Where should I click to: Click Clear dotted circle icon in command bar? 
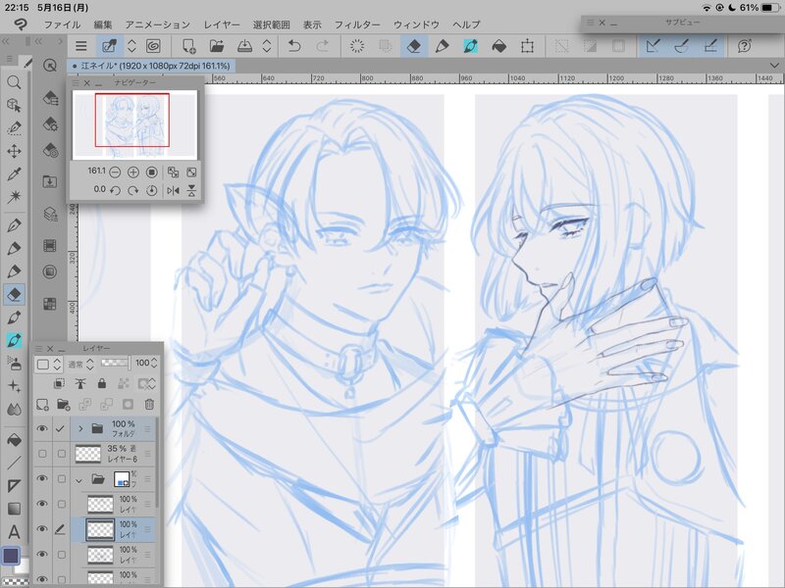pos(357,46)
